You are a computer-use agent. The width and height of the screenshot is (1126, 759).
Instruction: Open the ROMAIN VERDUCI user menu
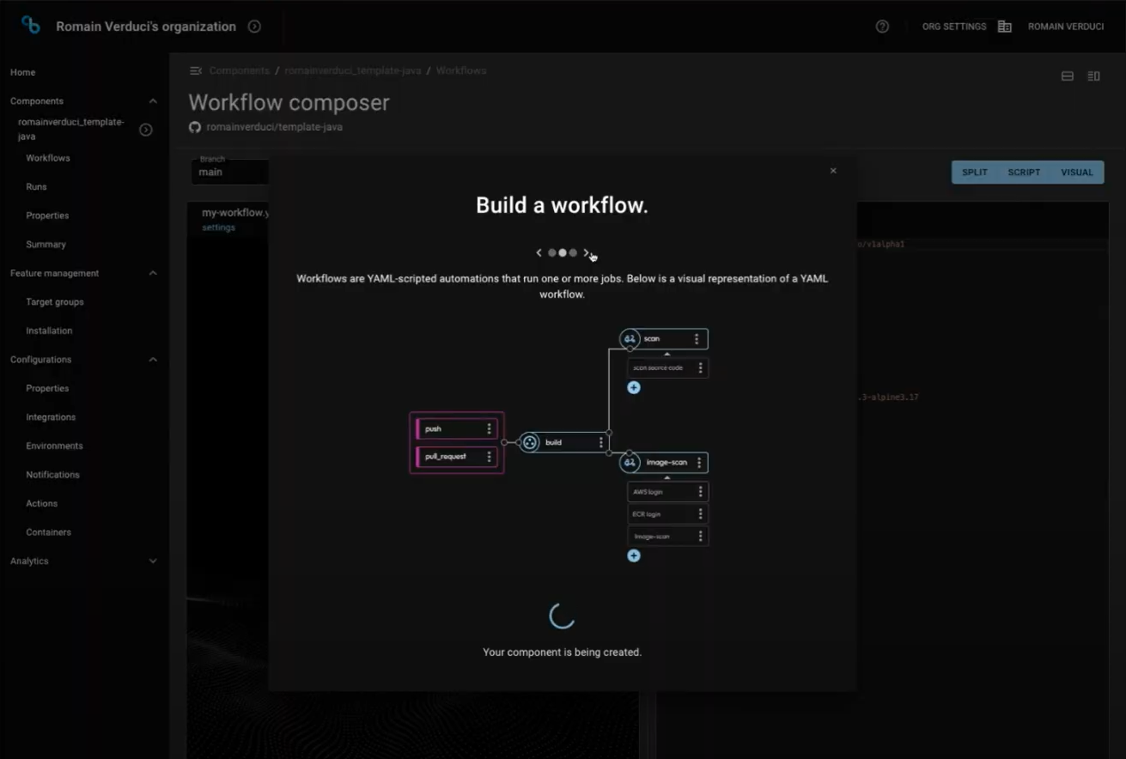[x=1066, y=27]
